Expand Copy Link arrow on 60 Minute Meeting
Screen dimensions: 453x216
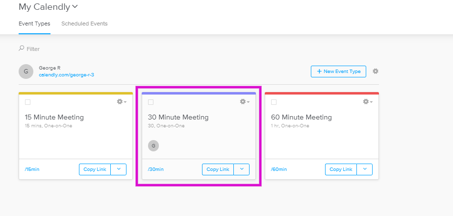tap(365, 169)
